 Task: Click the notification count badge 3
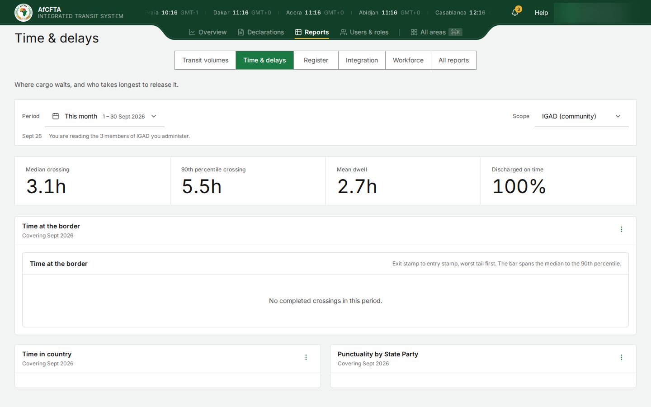tap(519, 9)
